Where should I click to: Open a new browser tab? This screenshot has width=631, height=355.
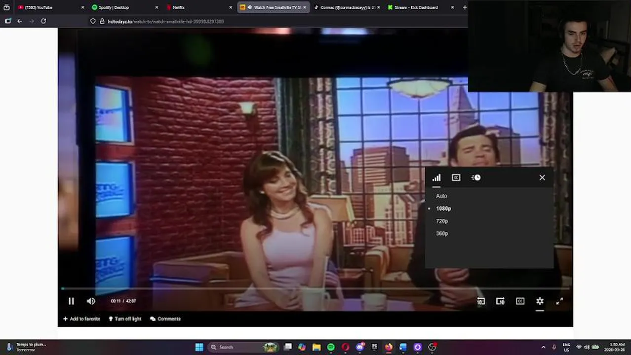click(x=465, y=7)
